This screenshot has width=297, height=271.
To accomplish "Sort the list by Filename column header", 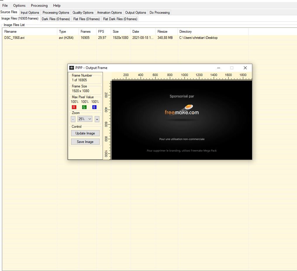I will click(30, 32).
